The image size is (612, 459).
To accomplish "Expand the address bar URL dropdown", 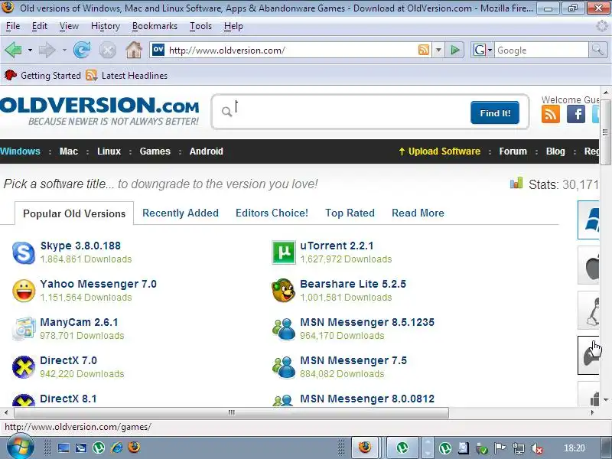I will pyautogui.click(x=438, y=50).
